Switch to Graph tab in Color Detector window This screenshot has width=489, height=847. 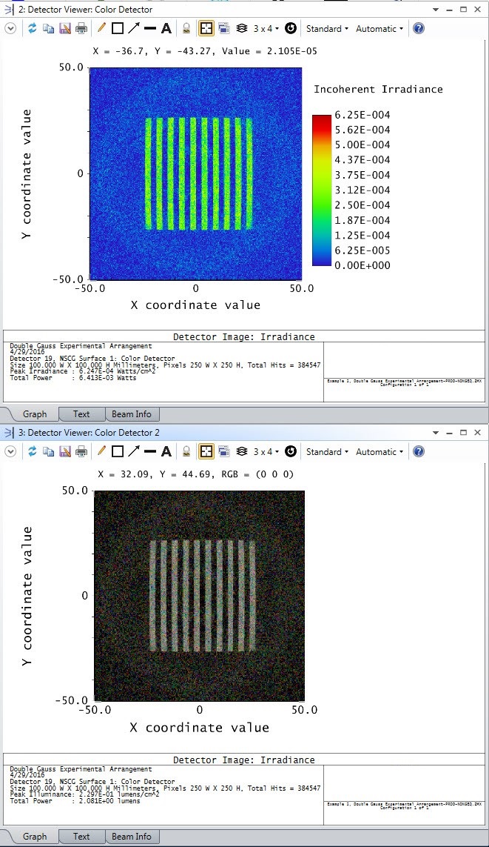[35, 413]
